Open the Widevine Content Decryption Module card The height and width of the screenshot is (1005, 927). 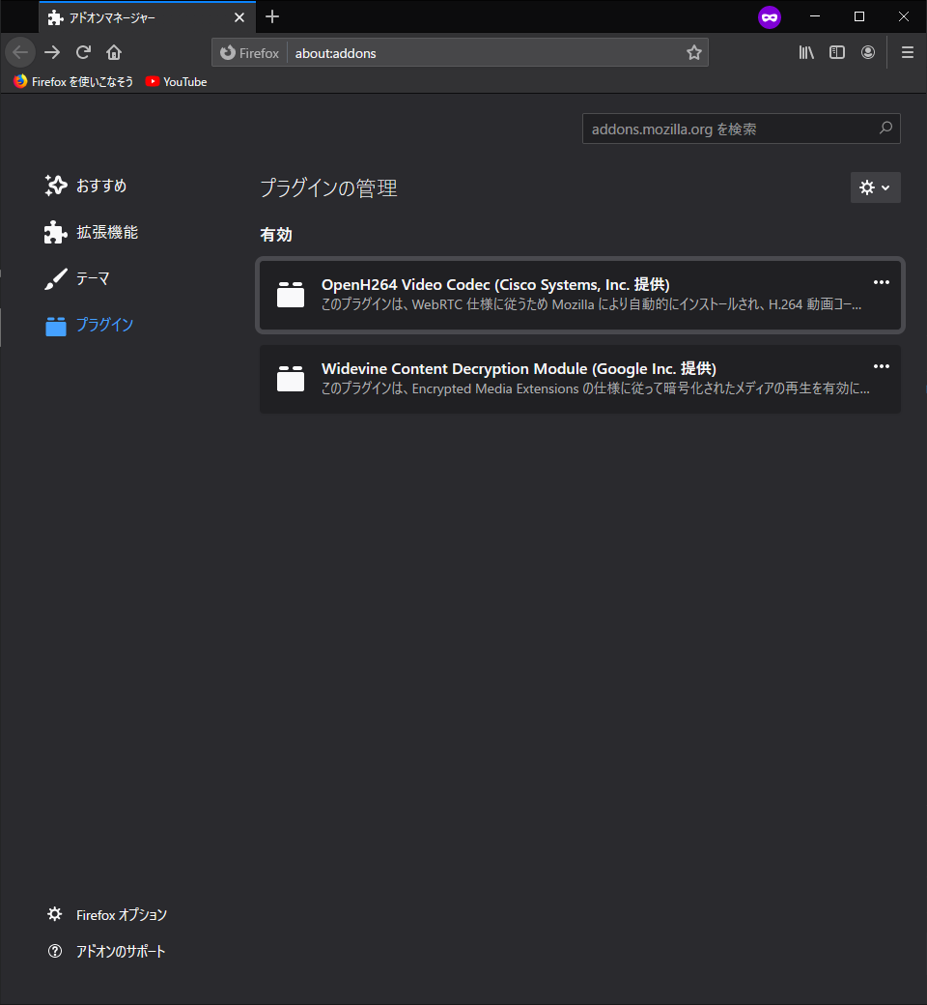(x=579, y=379)
